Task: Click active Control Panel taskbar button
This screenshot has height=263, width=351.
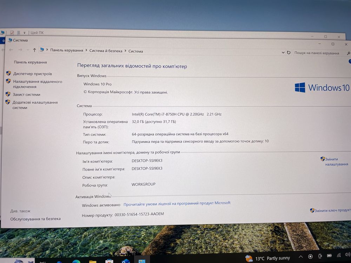Action: pos(142,260)
